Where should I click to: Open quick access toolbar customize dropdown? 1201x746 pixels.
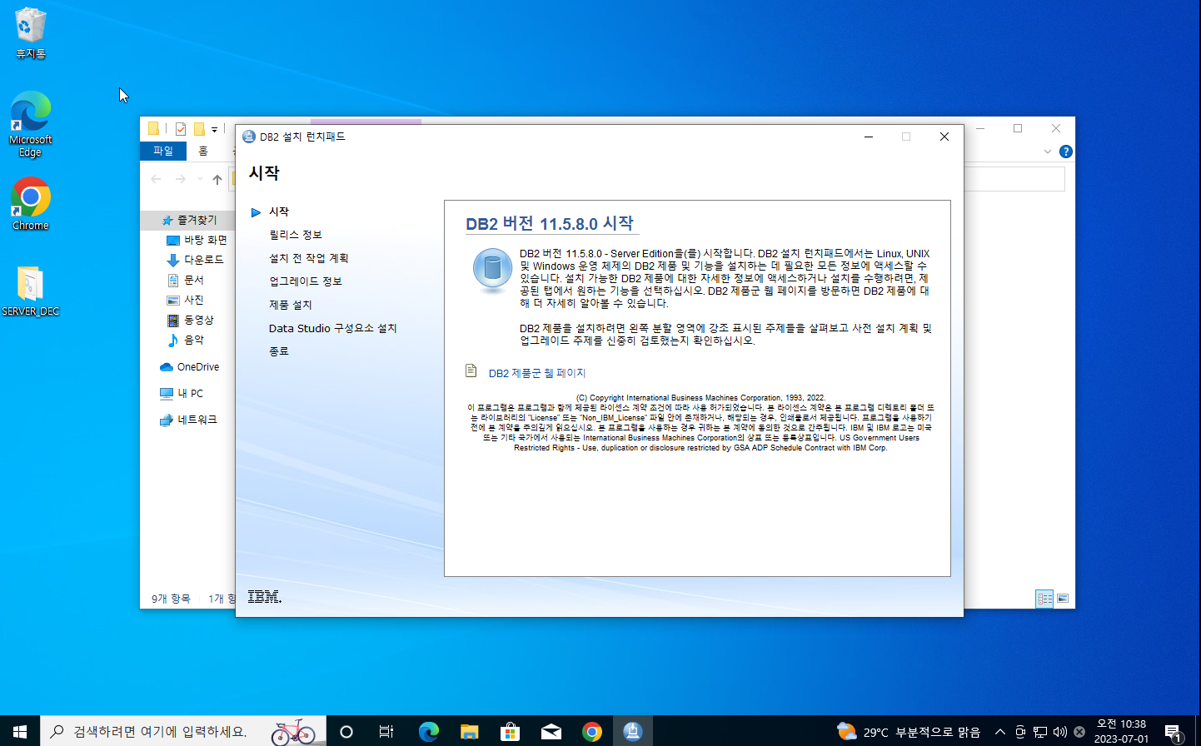pos(214,129)
